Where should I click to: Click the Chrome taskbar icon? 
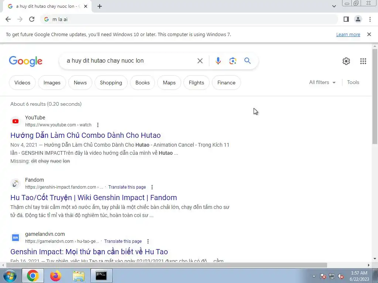click(x=33, y=276)
